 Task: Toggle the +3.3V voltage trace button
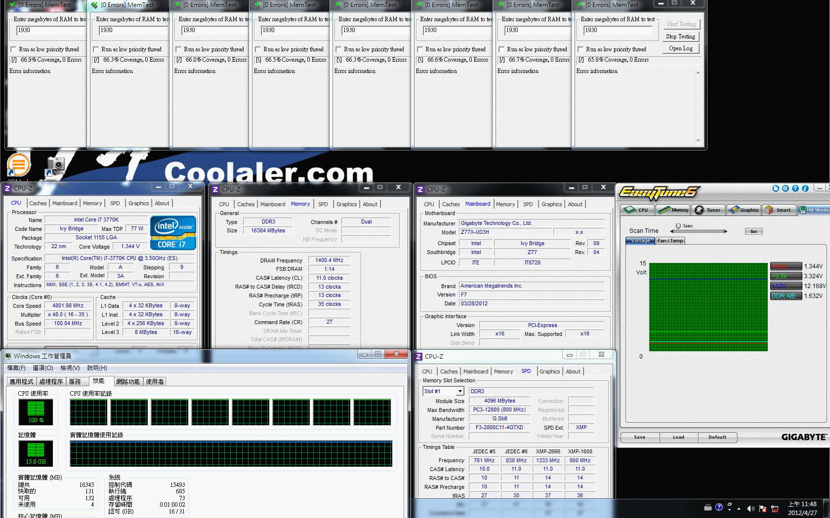point(786,276)
